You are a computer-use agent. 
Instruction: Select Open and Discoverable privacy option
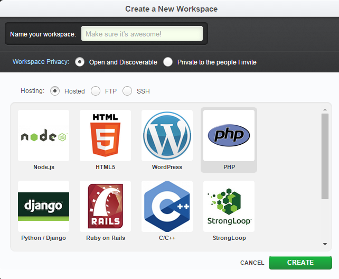pyautogui.click(x=80, y=62)
